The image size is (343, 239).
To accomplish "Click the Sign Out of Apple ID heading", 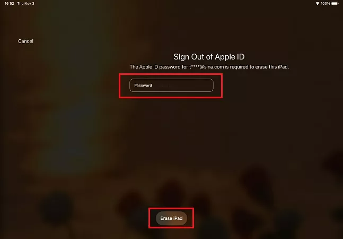I will tap(209, 57).
